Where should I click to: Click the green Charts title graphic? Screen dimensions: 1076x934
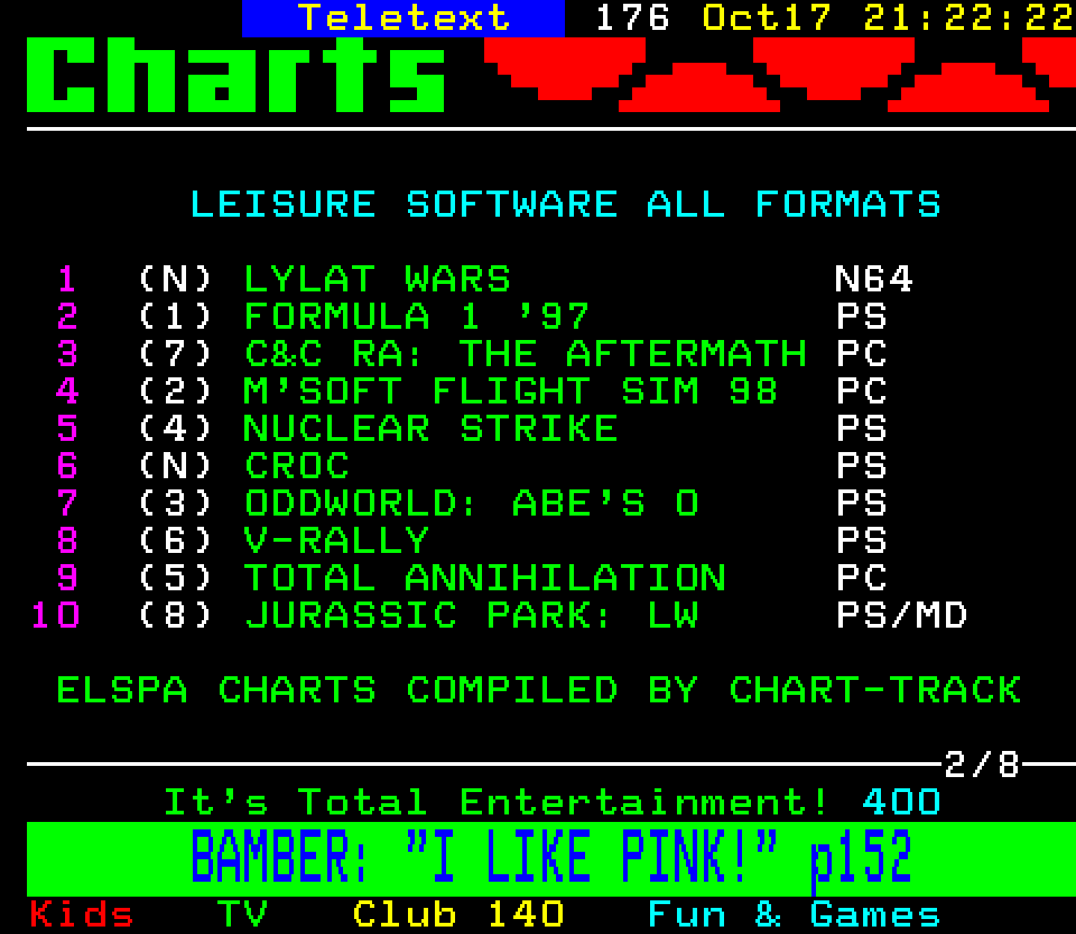236,75
